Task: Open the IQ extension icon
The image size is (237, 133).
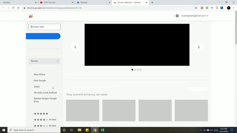Action: click(x=212, y=8)
